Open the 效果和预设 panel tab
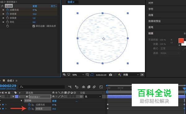186x114 pixels. [x=154, y=21]
